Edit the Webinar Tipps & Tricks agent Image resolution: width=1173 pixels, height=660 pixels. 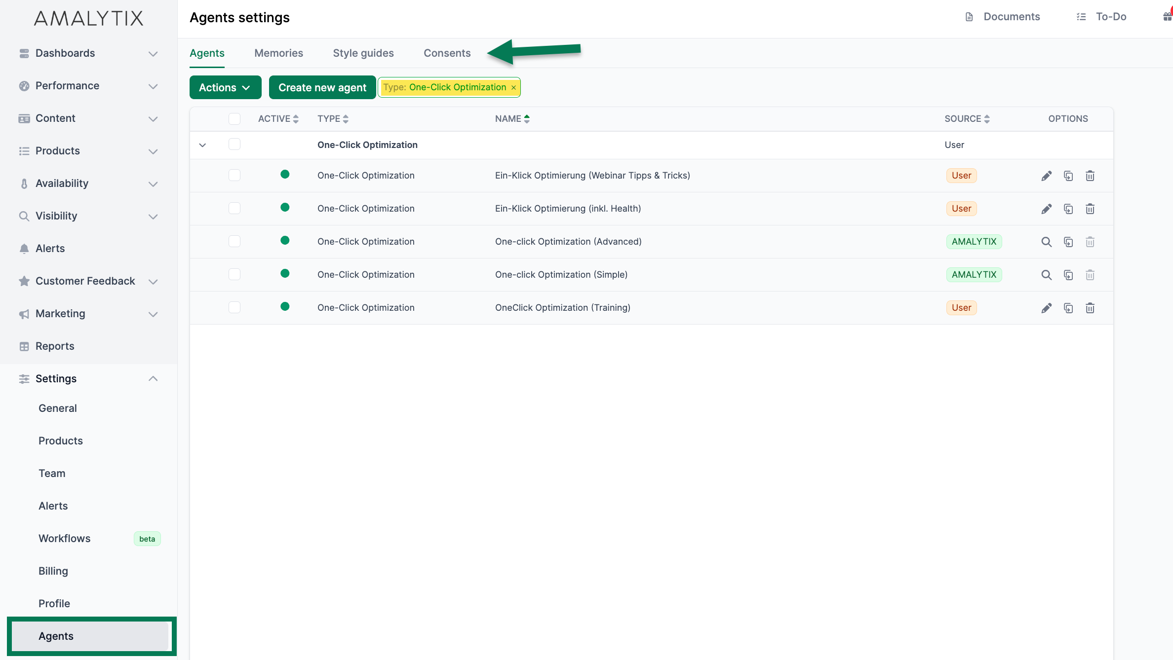click(1046, 176)
